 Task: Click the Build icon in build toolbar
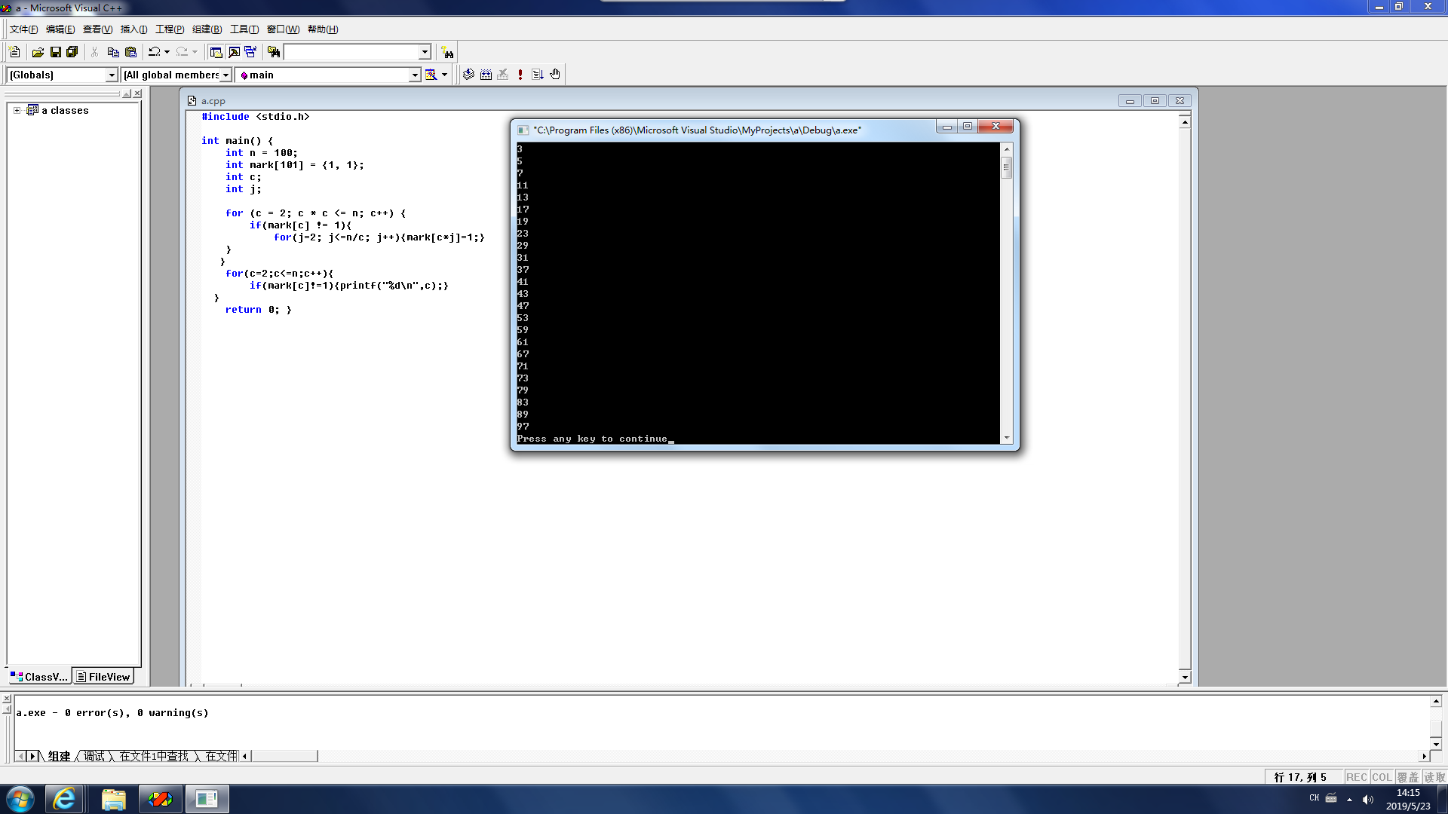(486, 75)
